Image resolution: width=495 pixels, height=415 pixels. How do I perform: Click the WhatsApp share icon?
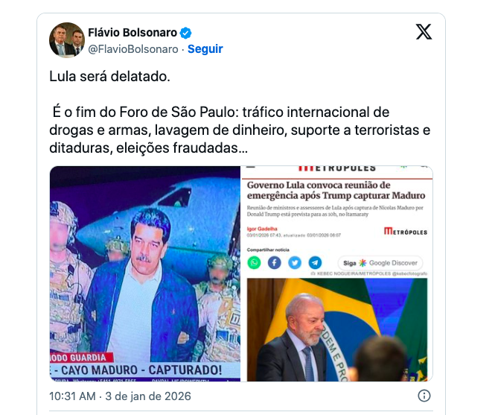(x=254, y=263)
